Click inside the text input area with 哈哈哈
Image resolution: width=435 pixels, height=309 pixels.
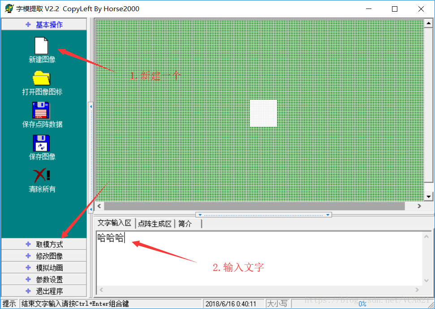click(260, 259)
